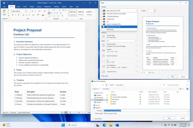Apply the Heading 1 style from gallery
Screen dimensions: 193x128
[89, 13]
